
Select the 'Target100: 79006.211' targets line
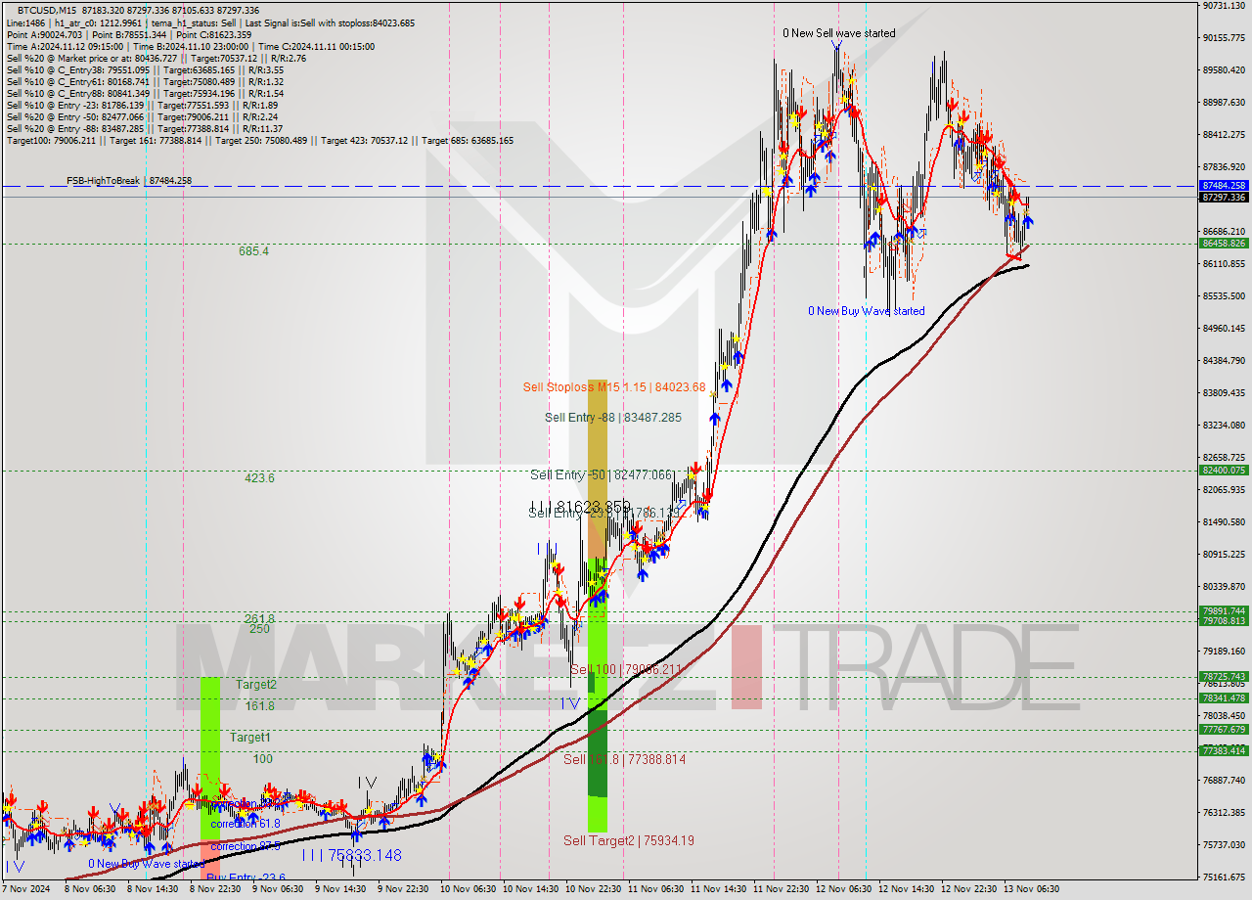pos(260,141)
